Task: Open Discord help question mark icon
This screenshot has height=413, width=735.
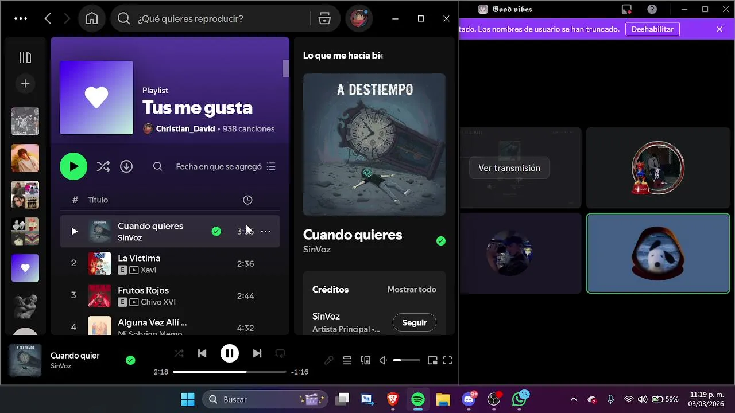Action: (x=652, y=9)
